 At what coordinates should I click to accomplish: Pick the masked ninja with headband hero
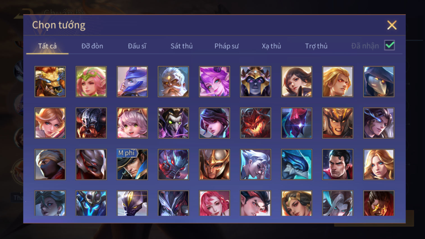(x=50, y=164)
